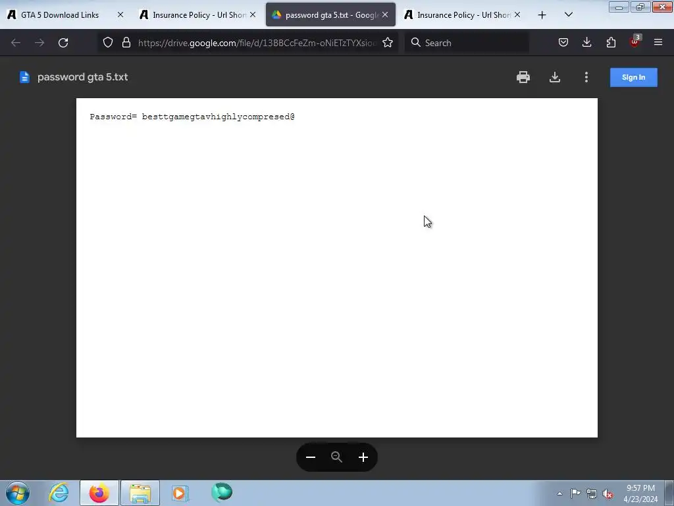Open the network status tray icon
The height and width of the screenshot is (506, 674).
coord(592,493)
